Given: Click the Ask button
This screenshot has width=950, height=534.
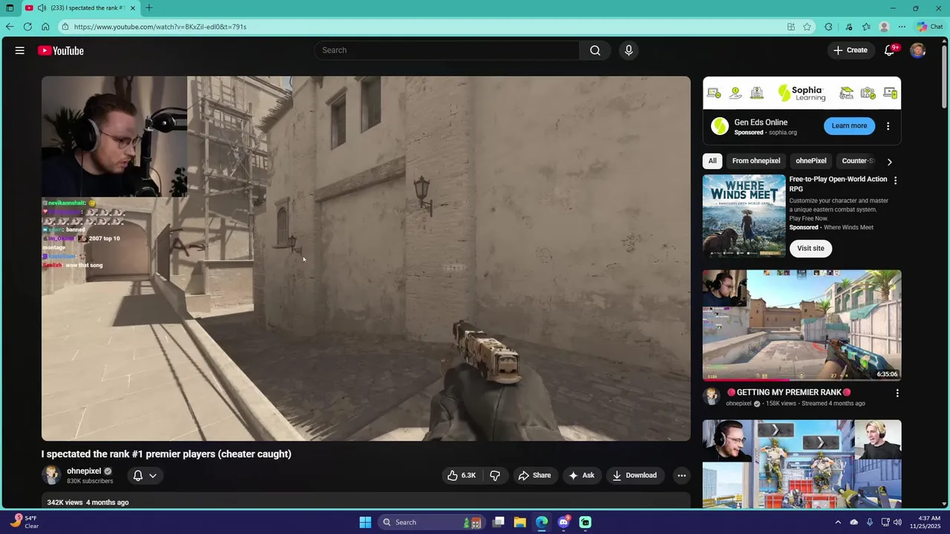Looking at the screenshot, I should (581, 475).
